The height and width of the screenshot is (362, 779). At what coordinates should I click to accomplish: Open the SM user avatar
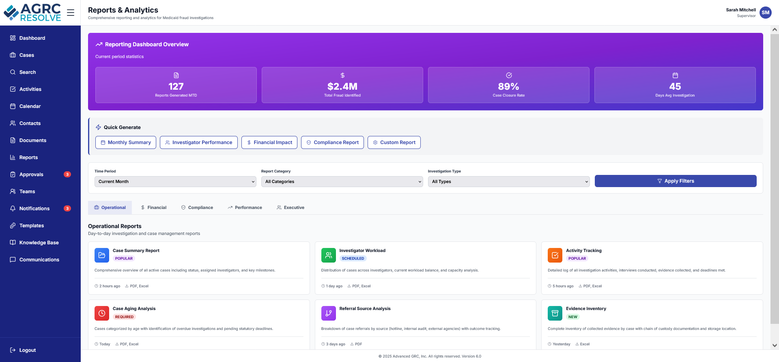click(x=765, y=13)
